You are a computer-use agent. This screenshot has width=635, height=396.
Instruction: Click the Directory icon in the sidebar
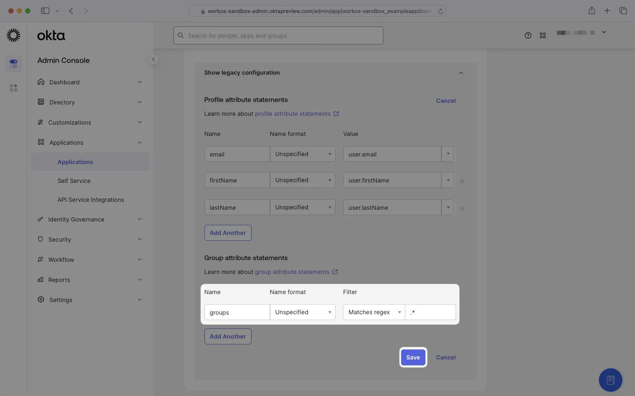(x=41, y=102)
